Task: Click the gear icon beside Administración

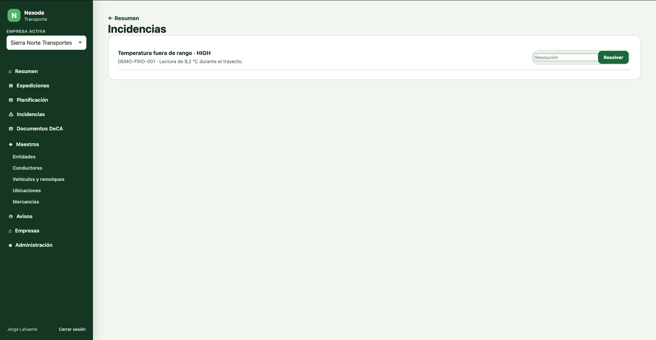Action: click(10, 245)
